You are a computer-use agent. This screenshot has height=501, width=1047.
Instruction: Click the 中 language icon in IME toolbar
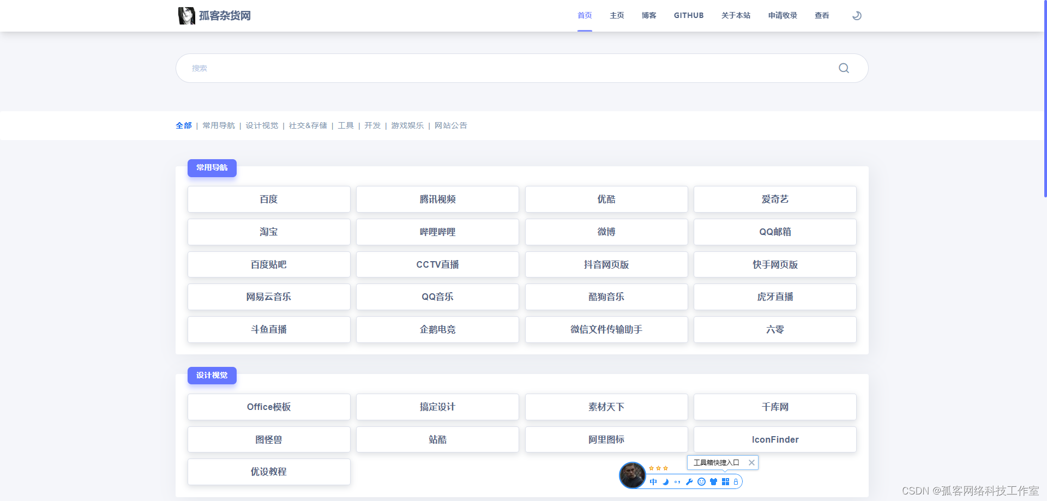[x=653, y=482]
